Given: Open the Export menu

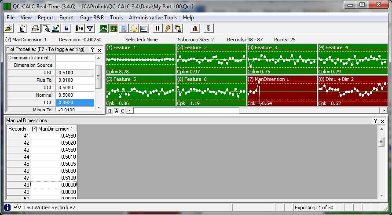Looking at the screenshot, I should [66, 18].
